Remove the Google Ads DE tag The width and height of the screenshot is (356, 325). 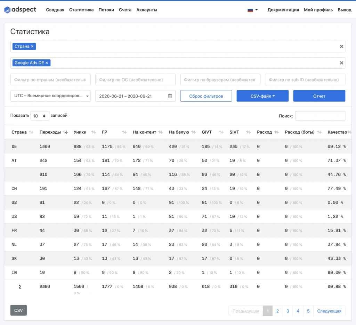click(47, 63)
